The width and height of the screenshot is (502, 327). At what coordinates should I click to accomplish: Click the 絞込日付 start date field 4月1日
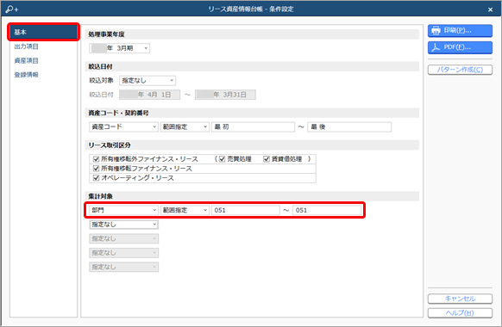click(x=149, y=95)
